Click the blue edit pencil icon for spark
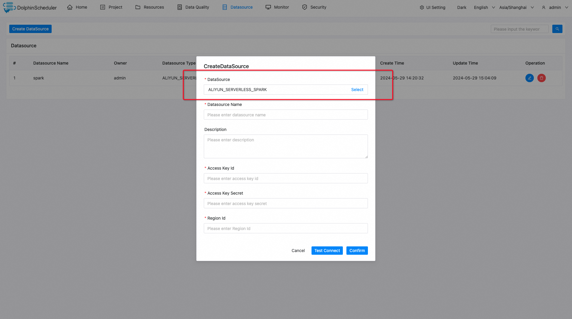572x319 pixels. pyautogui.click(x=529, y=78)
